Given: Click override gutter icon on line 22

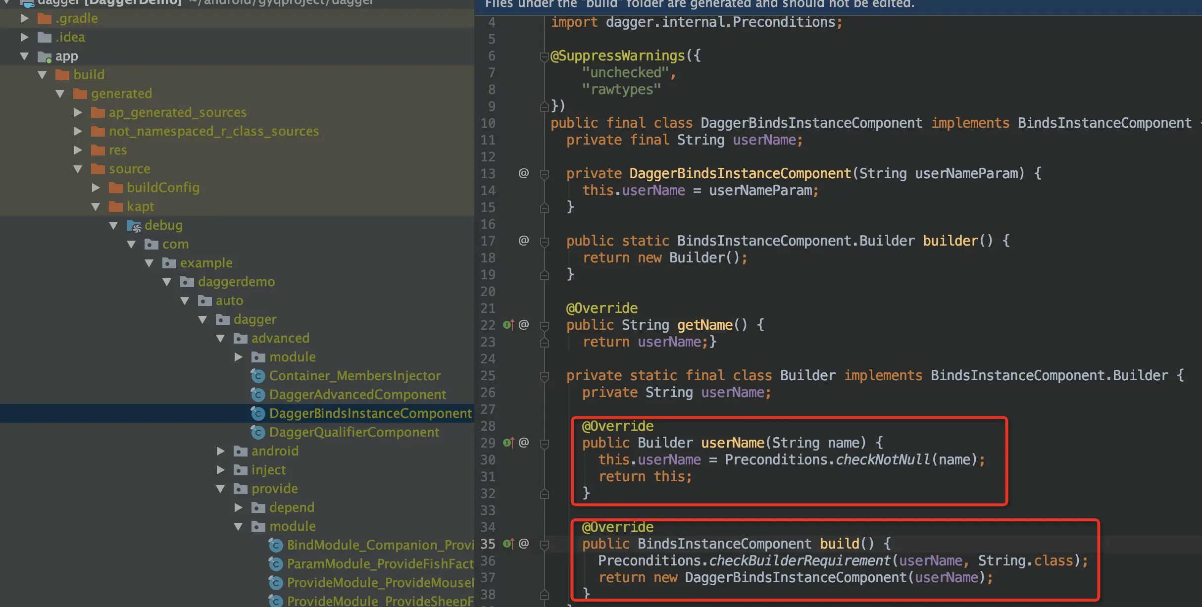Looking at the screenshot, I should click(508, 325).
